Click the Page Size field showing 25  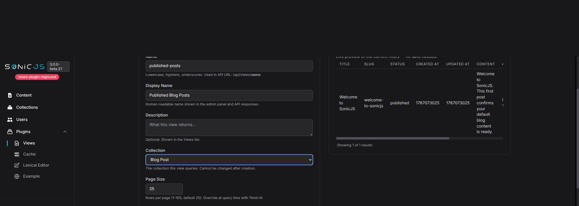tap(164, 189)
